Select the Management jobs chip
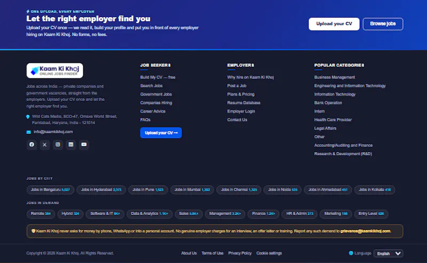Viewport: 427px width, 263px height. pos(225,214)
